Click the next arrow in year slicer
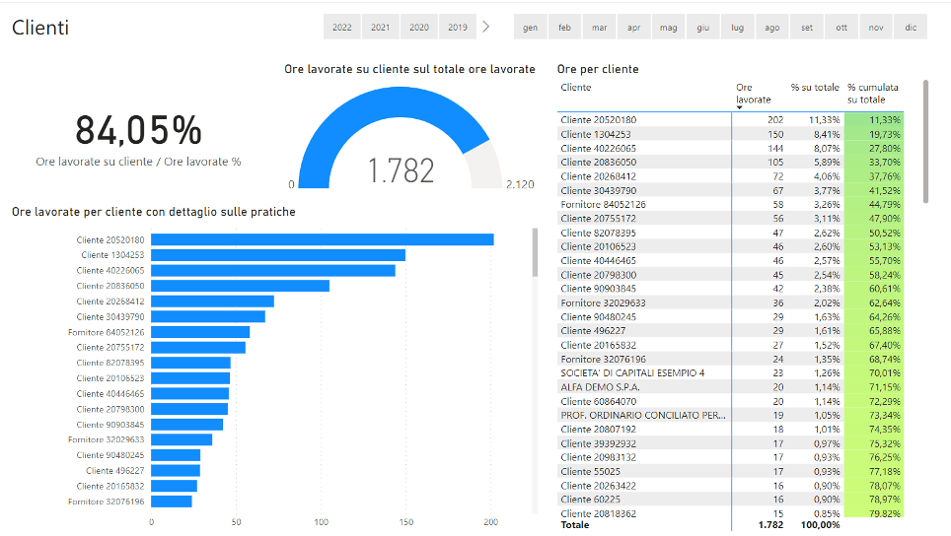 [486, 27]
